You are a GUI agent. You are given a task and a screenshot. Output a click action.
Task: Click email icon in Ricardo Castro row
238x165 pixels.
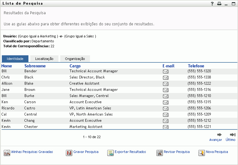tap(166, 108)
